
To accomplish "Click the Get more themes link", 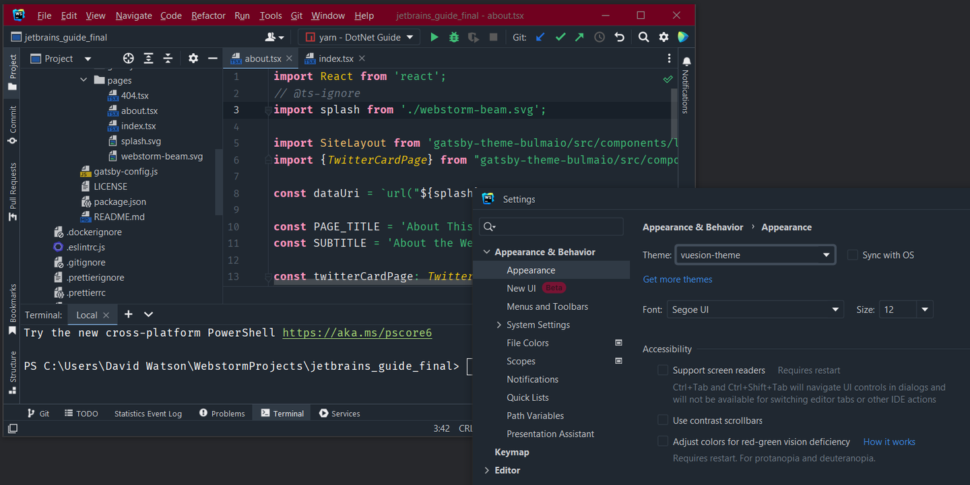I will click(x=677, y=279).
